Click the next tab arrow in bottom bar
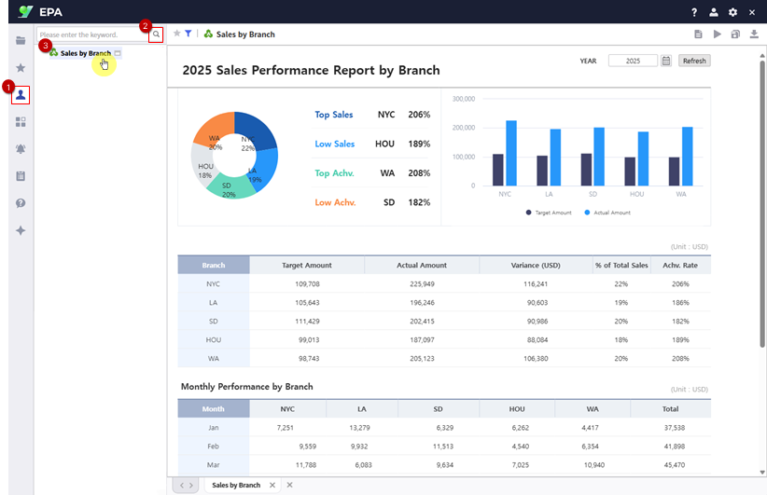The height and width of the screenshot is (495, 767). 190,485
